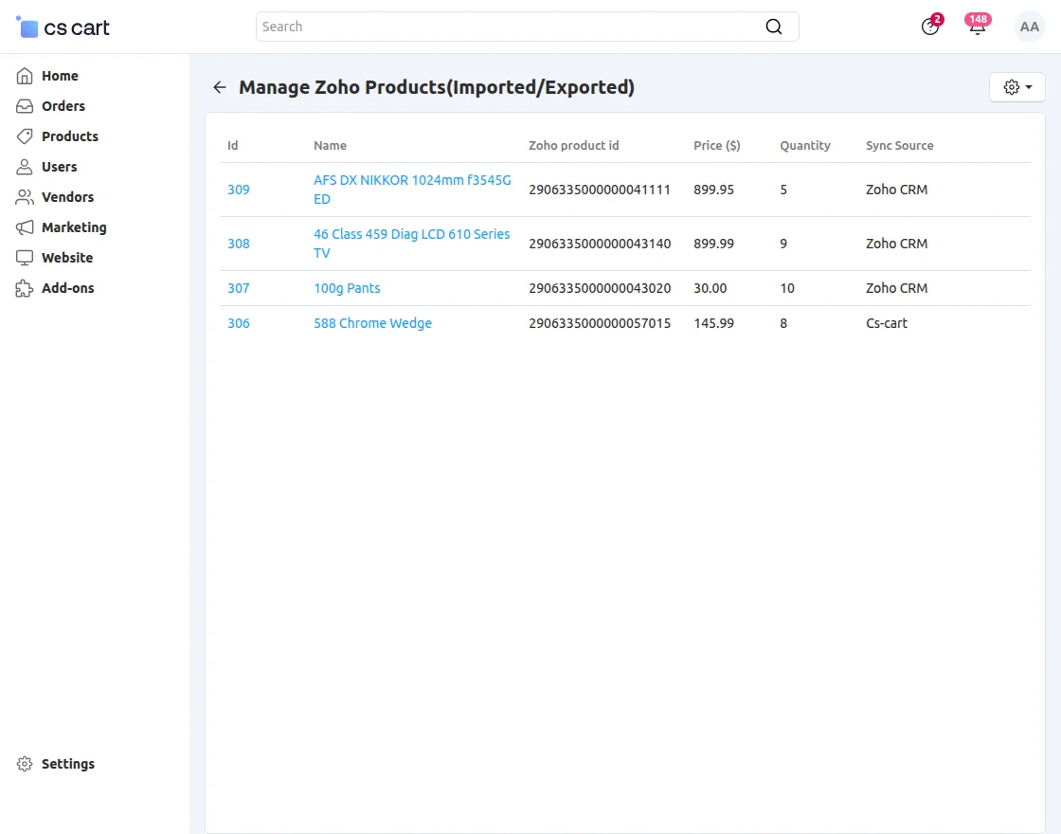This screenshot has width=1061, height=834.
Task: Open notifications bell with 148 badge
Action: point(977,28)
